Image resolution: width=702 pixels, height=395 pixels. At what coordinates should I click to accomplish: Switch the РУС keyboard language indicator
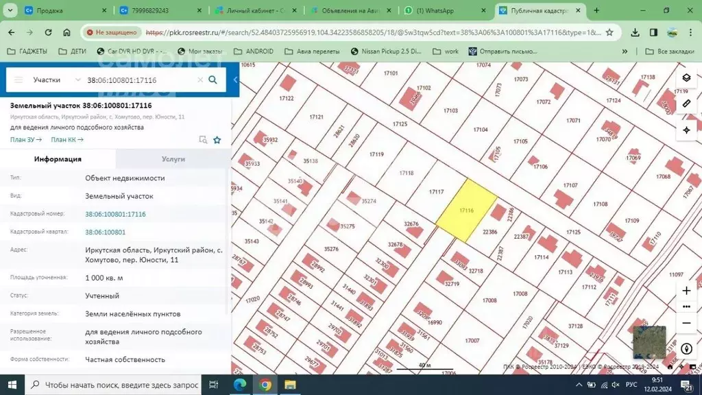pyautogui.click(x=631, y=385)
